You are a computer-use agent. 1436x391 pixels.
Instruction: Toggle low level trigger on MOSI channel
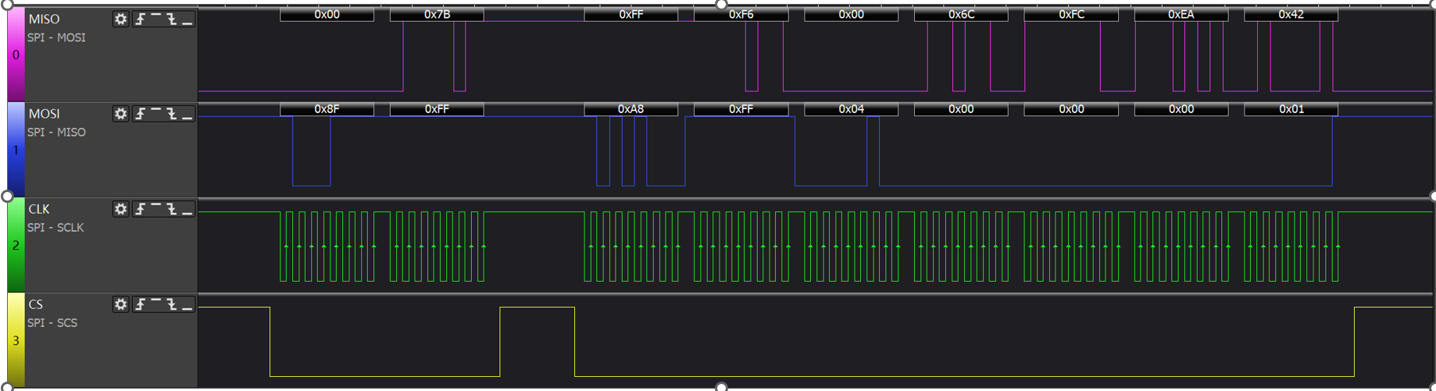pos(188,114)
